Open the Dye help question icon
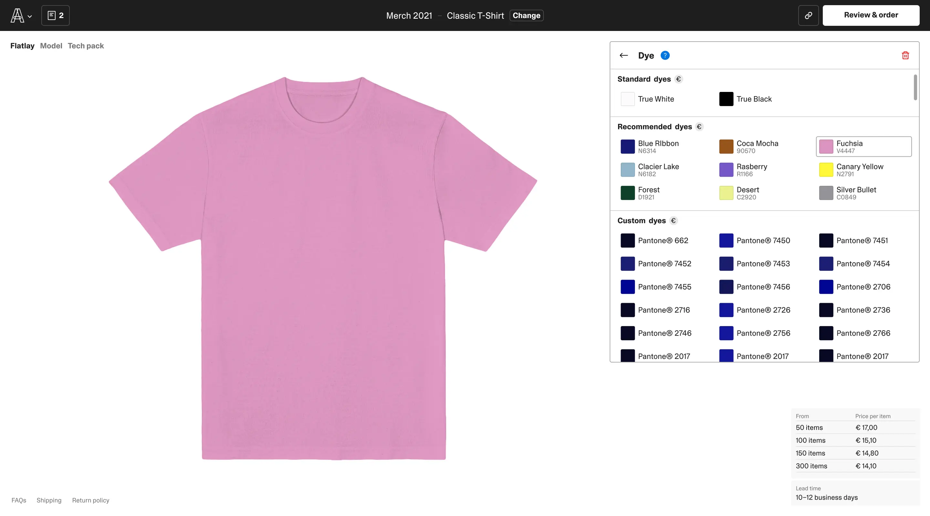Screen dimensions: 930x516 click(x=665, y=55)
